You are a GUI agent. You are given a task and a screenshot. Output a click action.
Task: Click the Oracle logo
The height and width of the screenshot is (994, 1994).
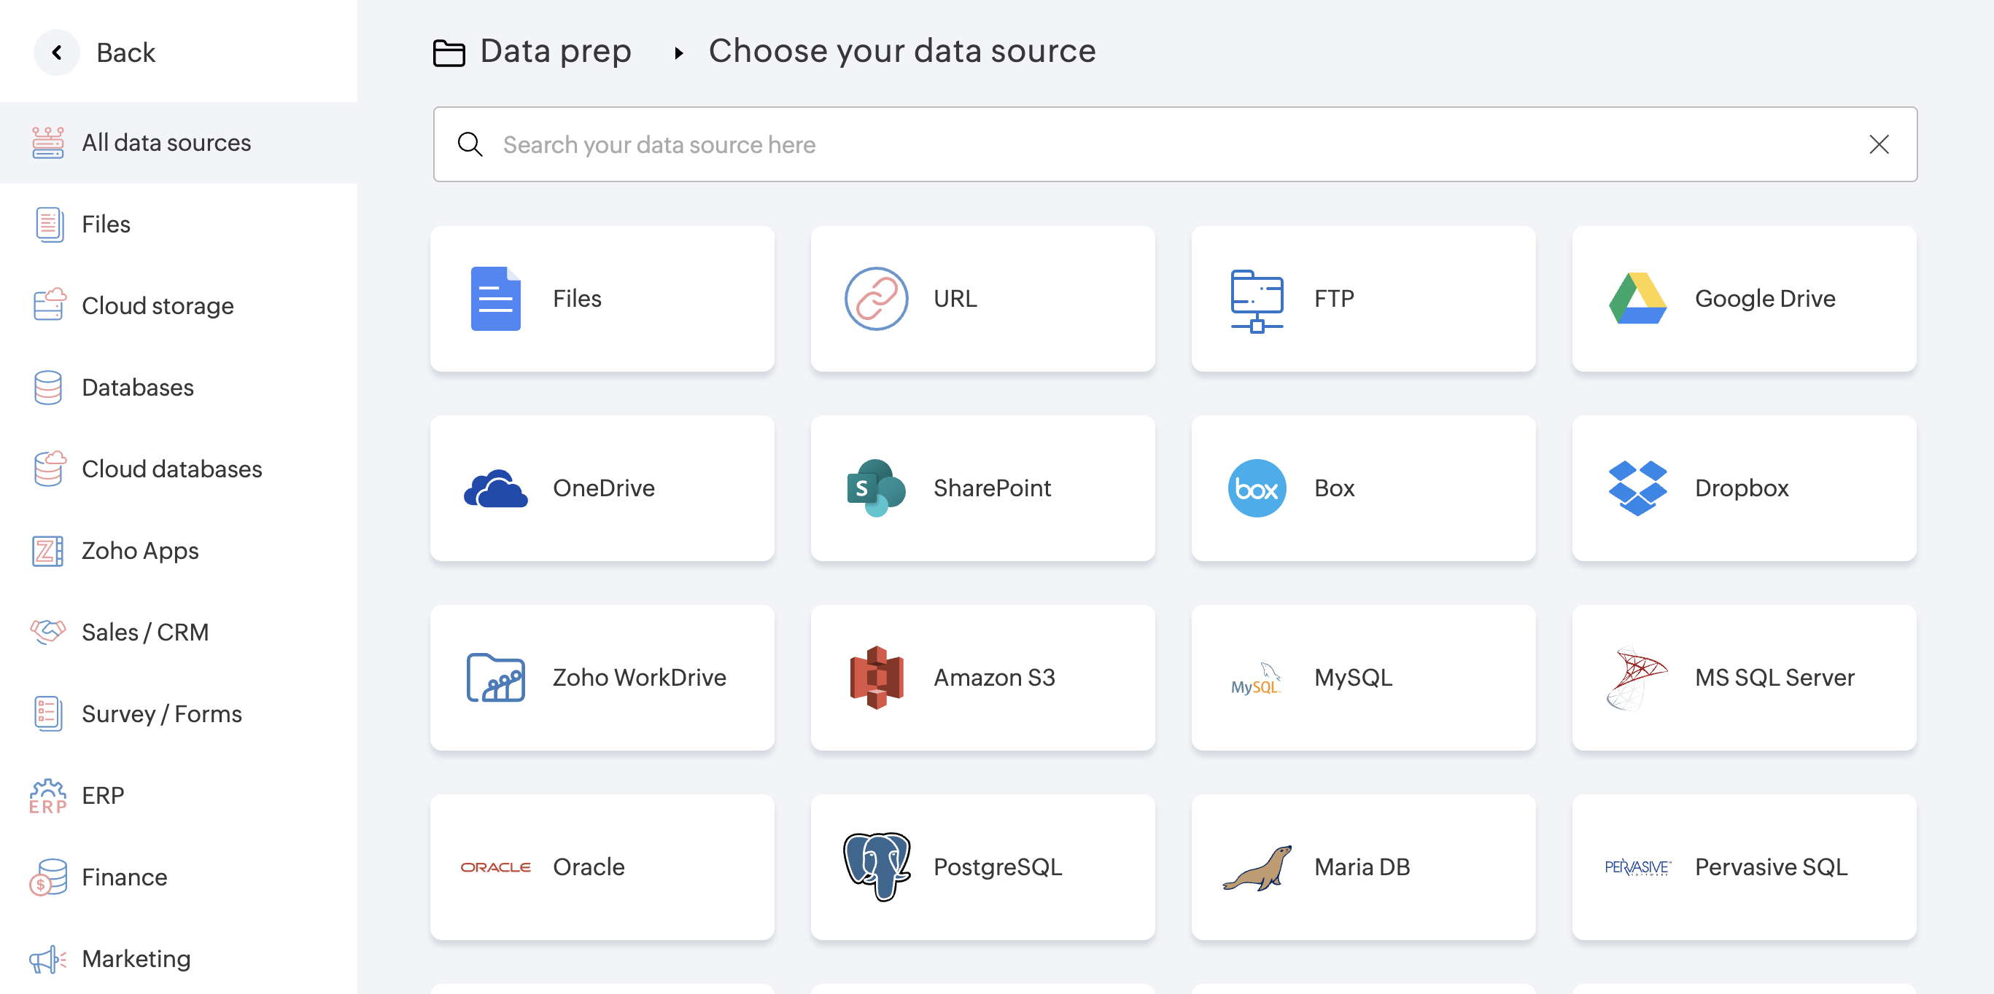click(x=495, y=867)
